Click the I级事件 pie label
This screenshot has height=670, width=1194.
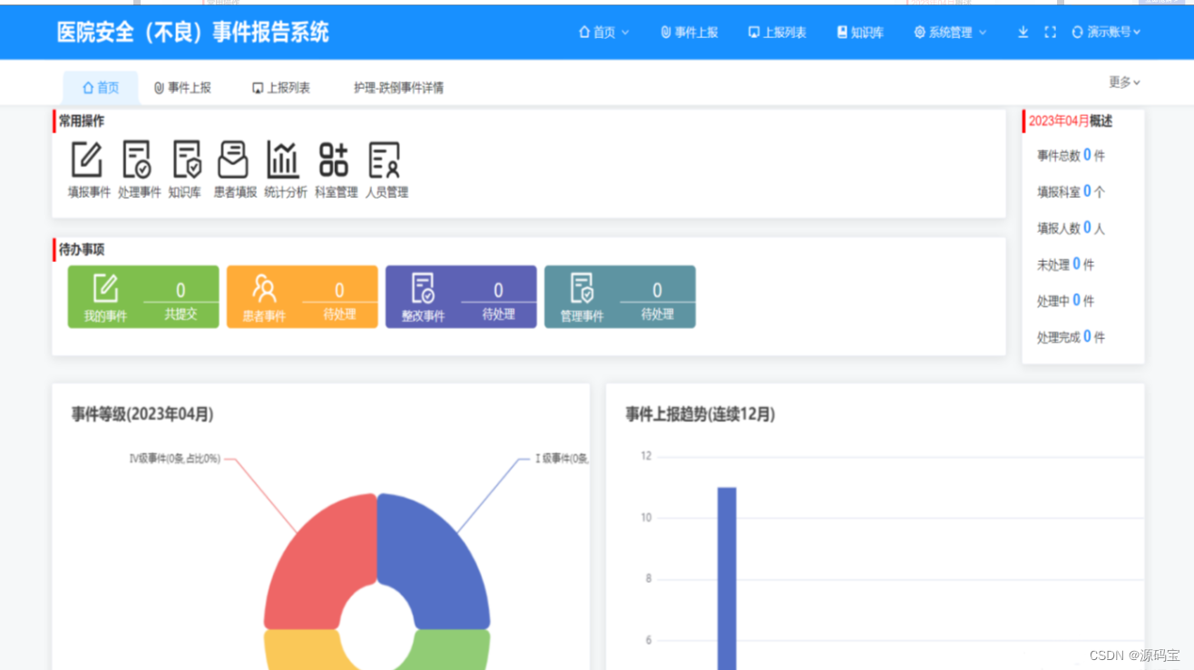(x=562, y=459)
